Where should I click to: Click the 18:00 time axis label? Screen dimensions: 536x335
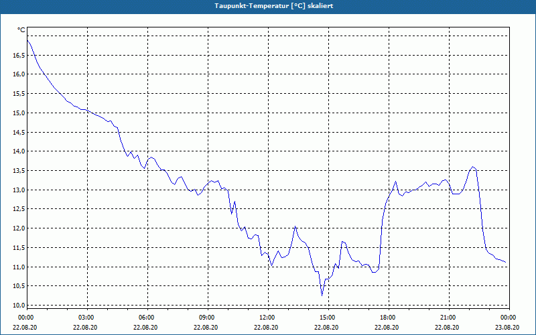tap(389, 318)
